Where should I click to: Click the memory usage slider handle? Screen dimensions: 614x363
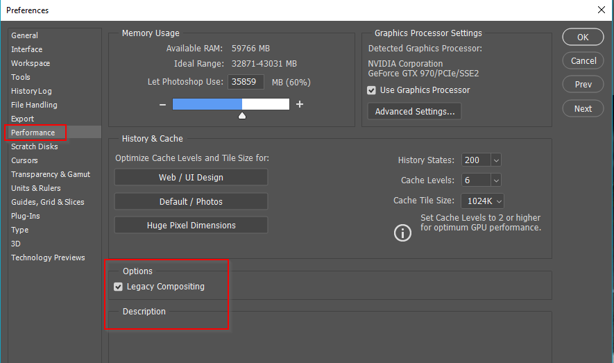(x=242, y=115)
